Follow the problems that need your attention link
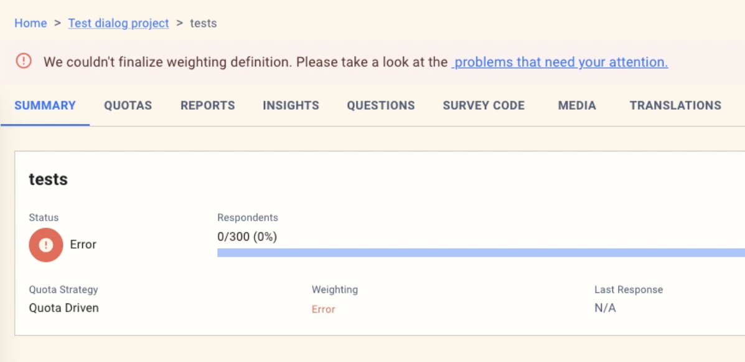 click(560, 62)
